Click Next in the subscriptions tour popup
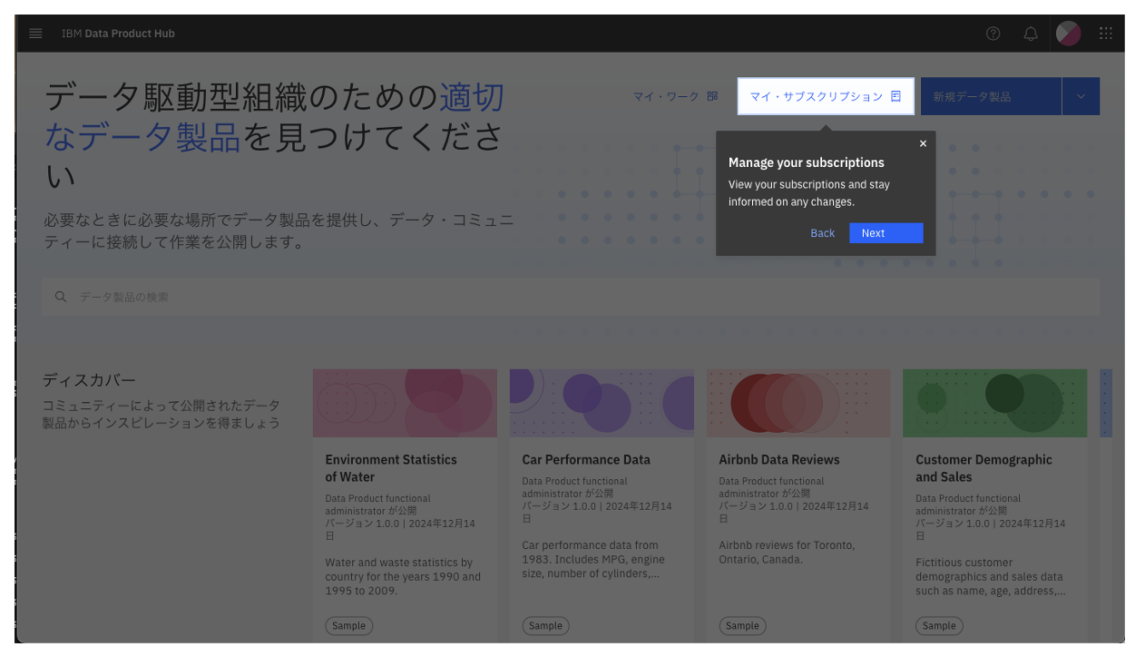 pos(885,232)
